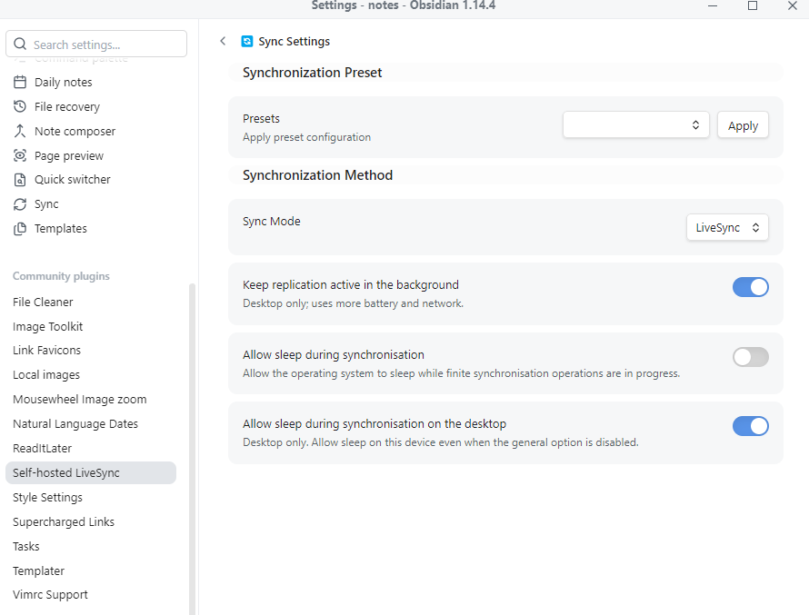Open core Sync settings
The height and width of the screenshot is (615, 809).
point(91,204)
